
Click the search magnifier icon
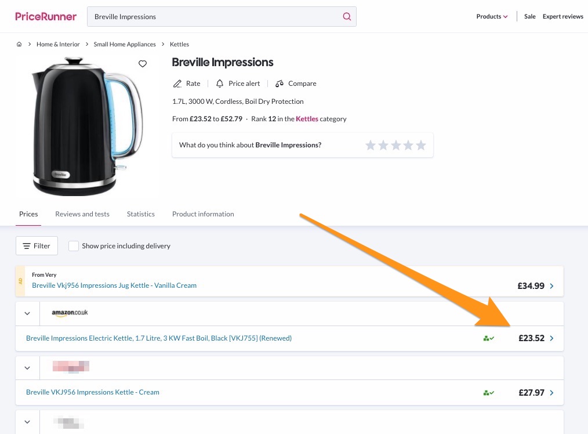click(x=347, y=17)
